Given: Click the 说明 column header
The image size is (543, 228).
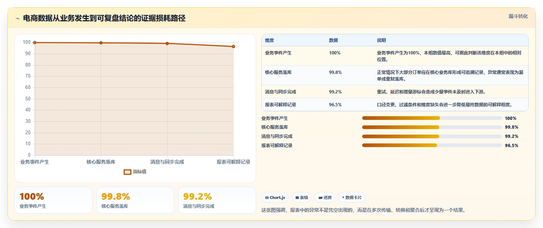Looking at the screenshot, I should [x=381, y=40].
